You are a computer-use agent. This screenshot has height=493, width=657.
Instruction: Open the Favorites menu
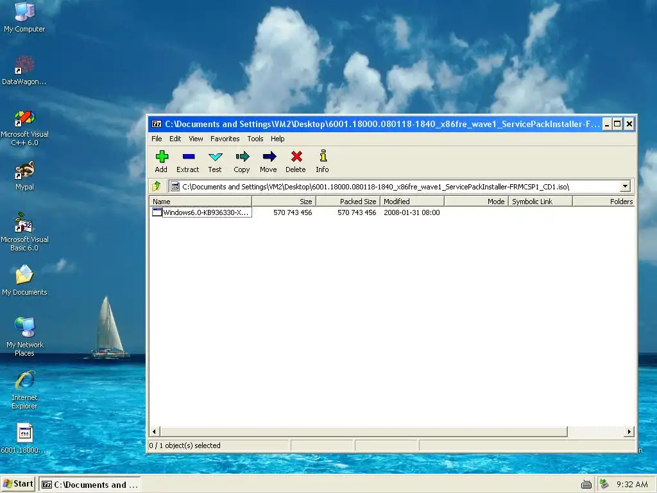(x=225, y=139)
